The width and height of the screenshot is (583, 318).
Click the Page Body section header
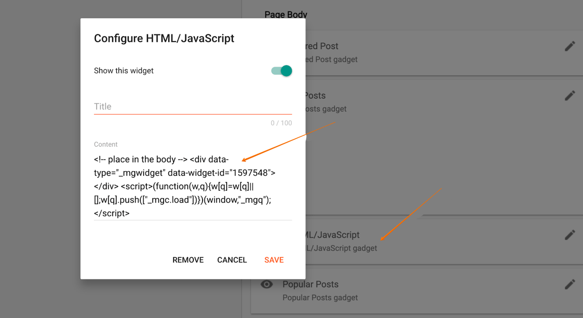pos(286,14)
